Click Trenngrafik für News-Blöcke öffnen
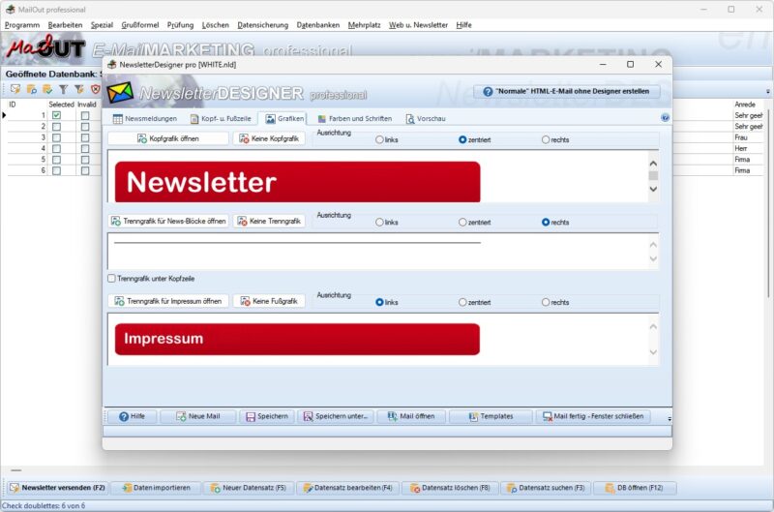This screenshot has width=774, height=512. click(167, 222)
